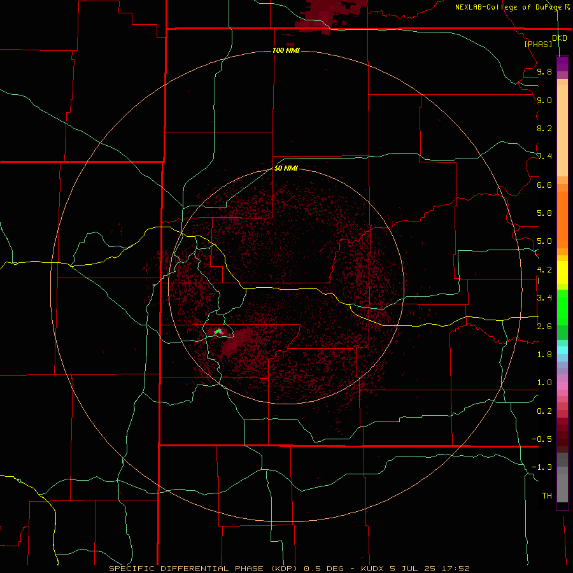Viewport: 573px width, 573px height.
Task: Click the 4.2 scale value
Action: 544,270
